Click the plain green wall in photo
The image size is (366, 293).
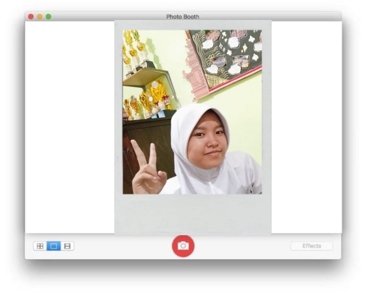[244, 106]
